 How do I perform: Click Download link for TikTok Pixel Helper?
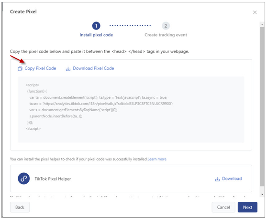232,178
